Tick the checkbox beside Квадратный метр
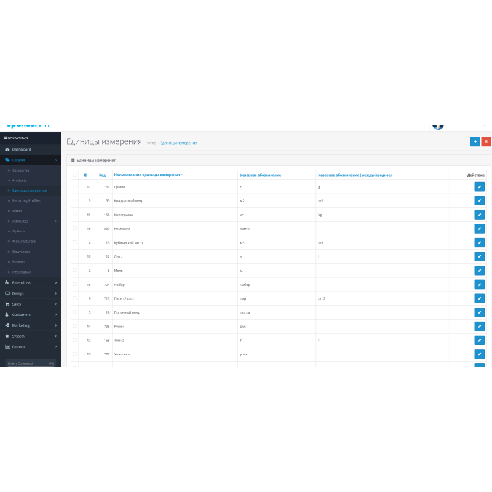492x492 pixels. (76, 200)
